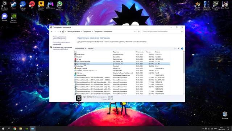Sort by the Издатель column header
Viewport: 232px width, 131px height.
124,52
